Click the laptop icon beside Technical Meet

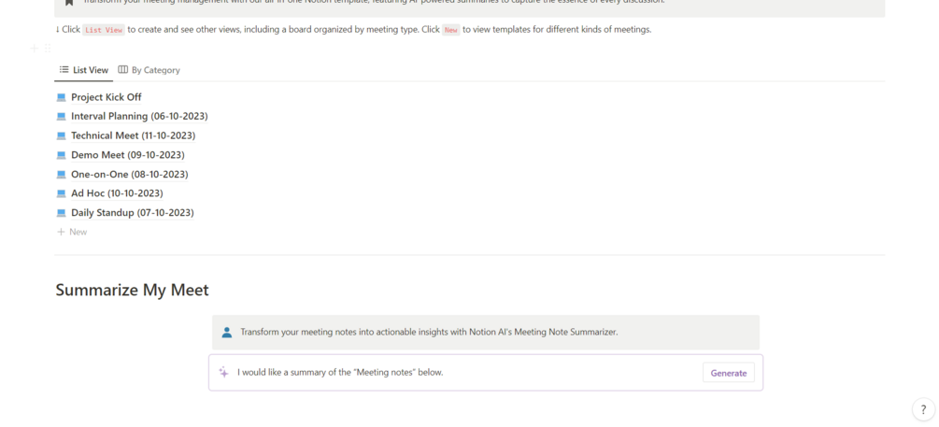(62, 135)
